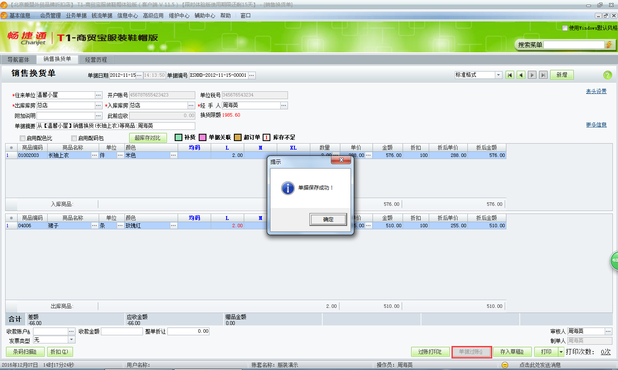The width and height of the screenshot is (618, 370).
Task: Click green round badge at right edge
Action: tap(614, 261)
